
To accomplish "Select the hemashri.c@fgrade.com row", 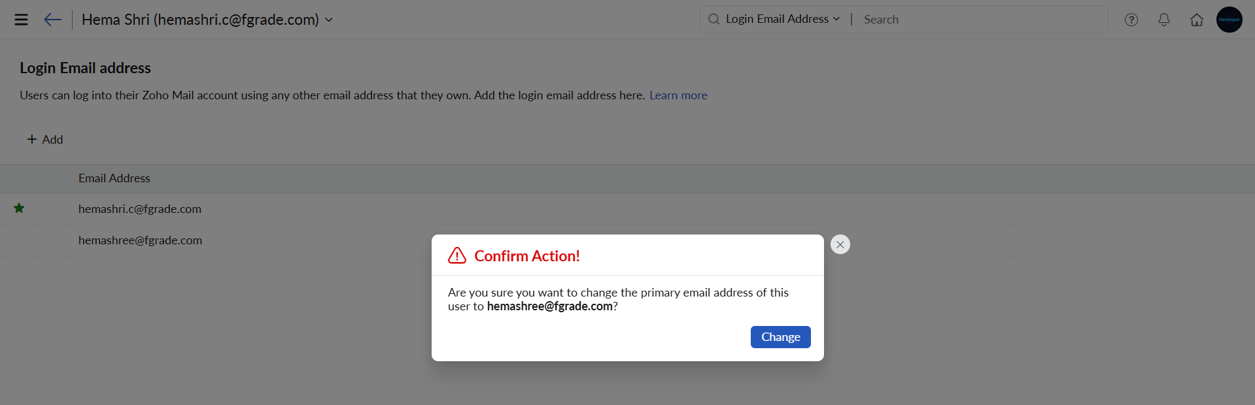I will click(140, 209).
